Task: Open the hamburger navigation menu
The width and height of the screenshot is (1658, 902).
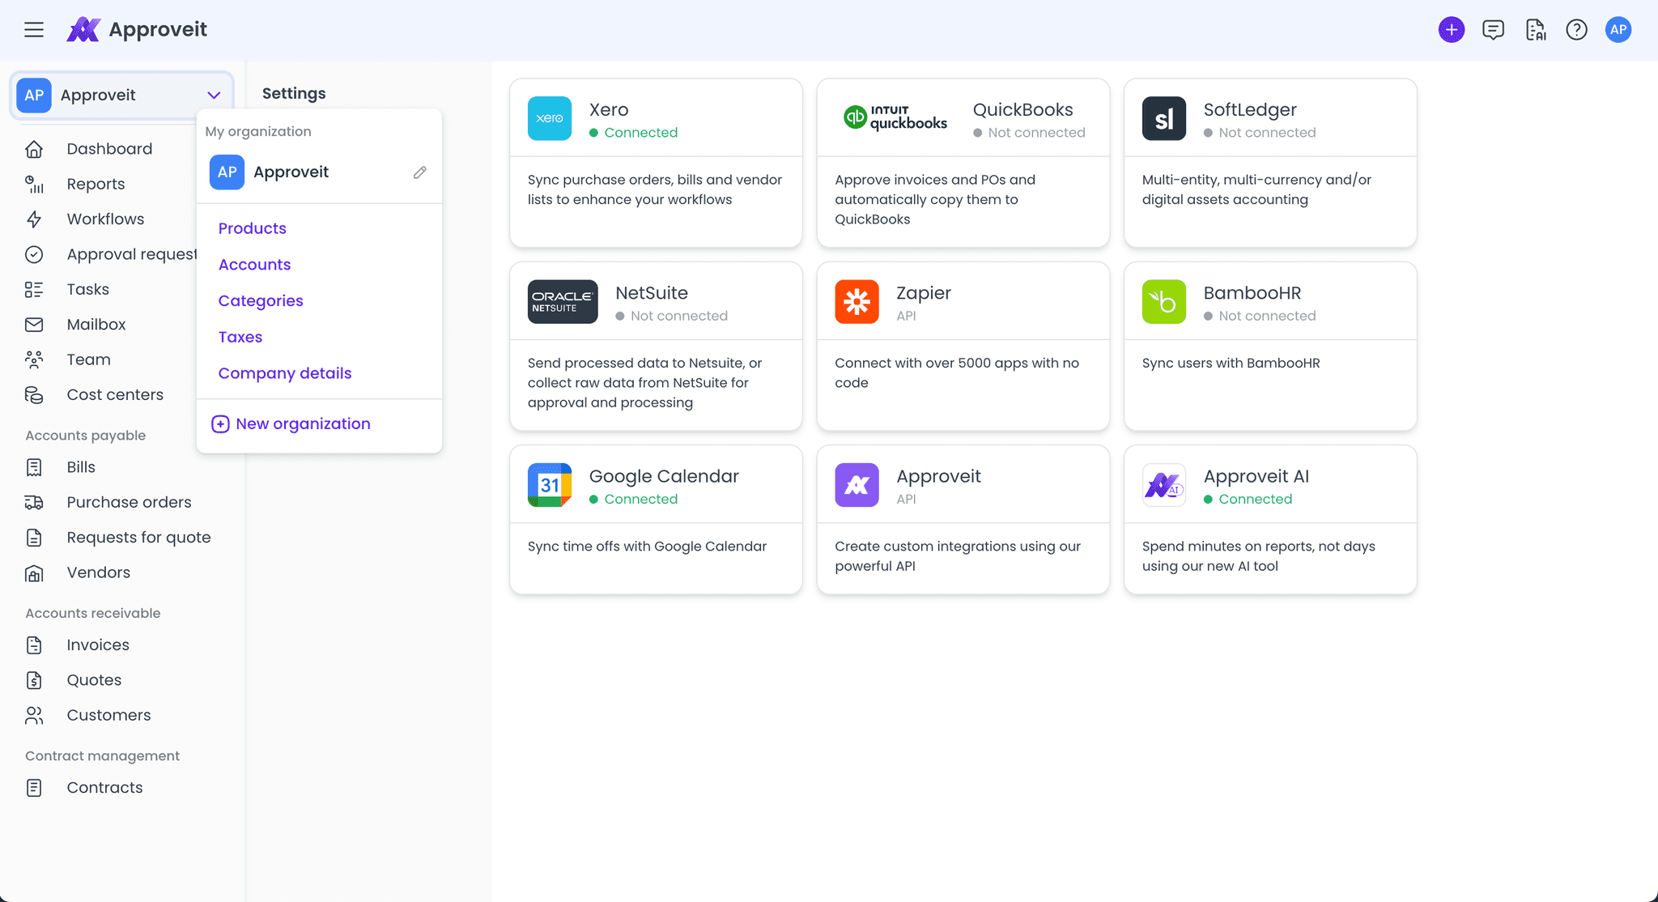Action: [34, 29]
